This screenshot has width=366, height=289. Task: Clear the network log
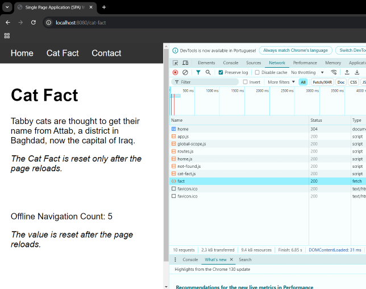185,72
